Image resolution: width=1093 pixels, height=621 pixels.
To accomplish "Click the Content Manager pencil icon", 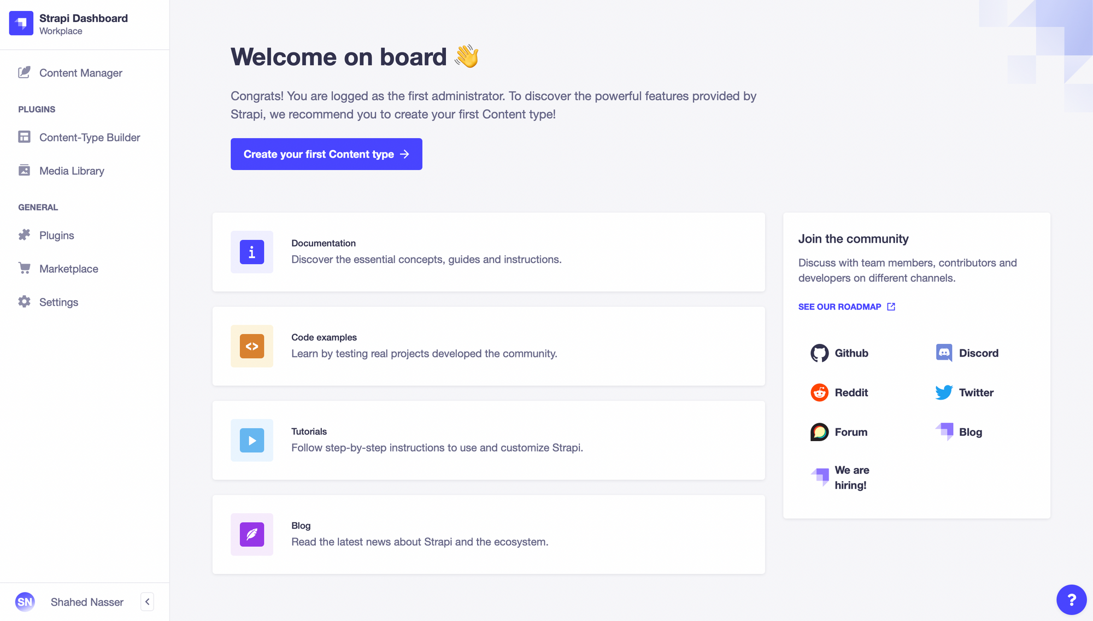I will (24, 73).
